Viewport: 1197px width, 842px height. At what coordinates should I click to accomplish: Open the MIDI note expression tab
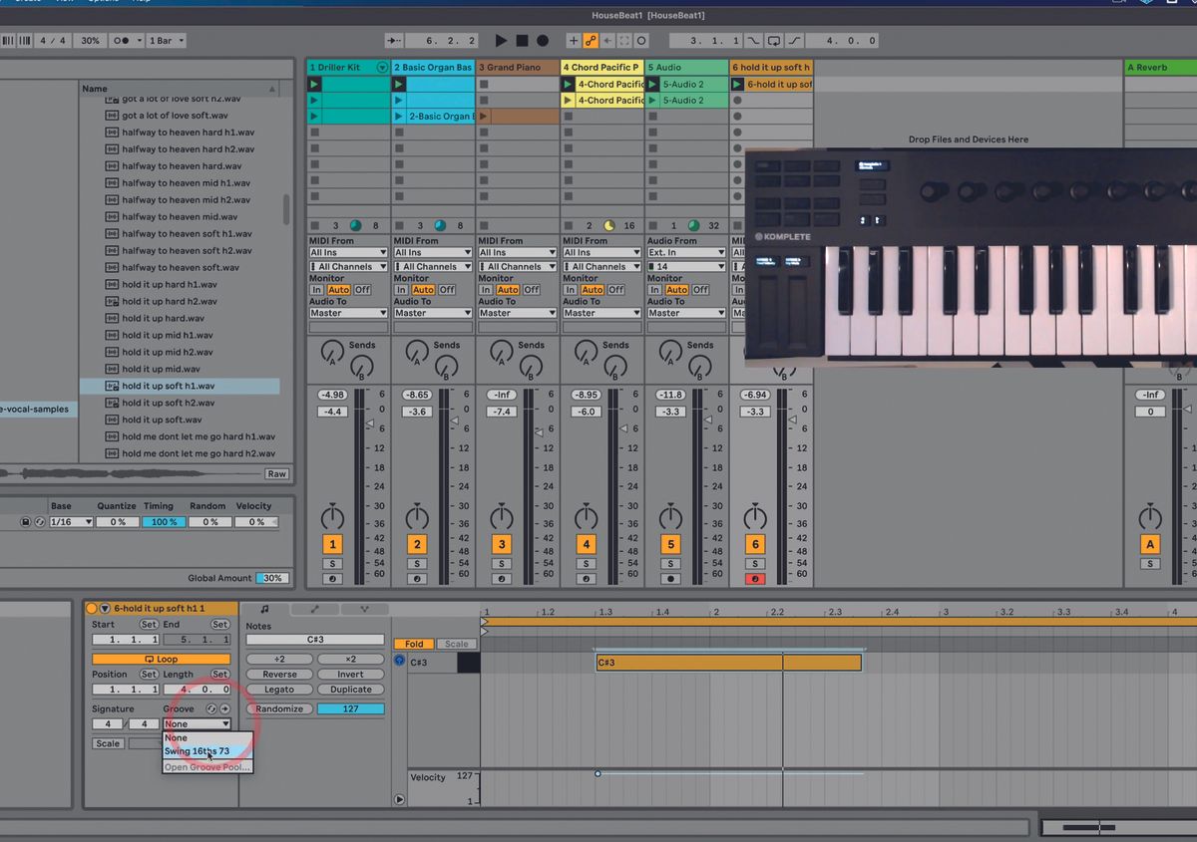pos(364,609)
